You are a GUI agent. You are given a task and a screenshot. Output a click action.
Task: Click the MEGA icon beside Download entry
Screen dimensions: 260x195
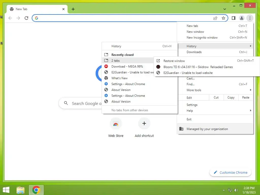pyautogui.click(x=106, y=66)
